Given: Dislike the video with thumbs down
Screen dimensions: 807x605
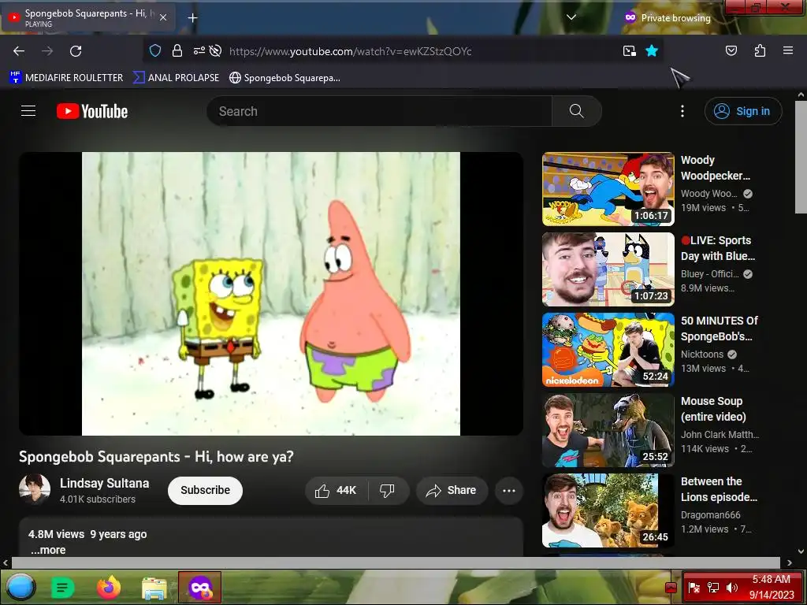Looking at the screenshot, I should [x=387, y=490].
